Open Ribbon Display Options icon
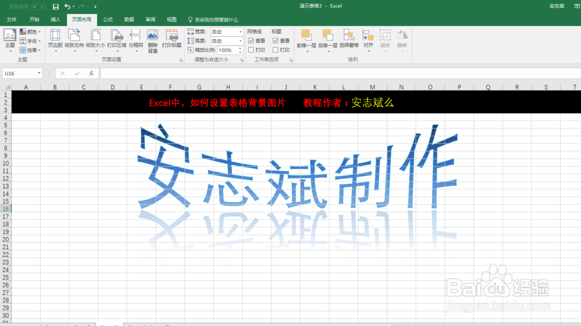 577,6
